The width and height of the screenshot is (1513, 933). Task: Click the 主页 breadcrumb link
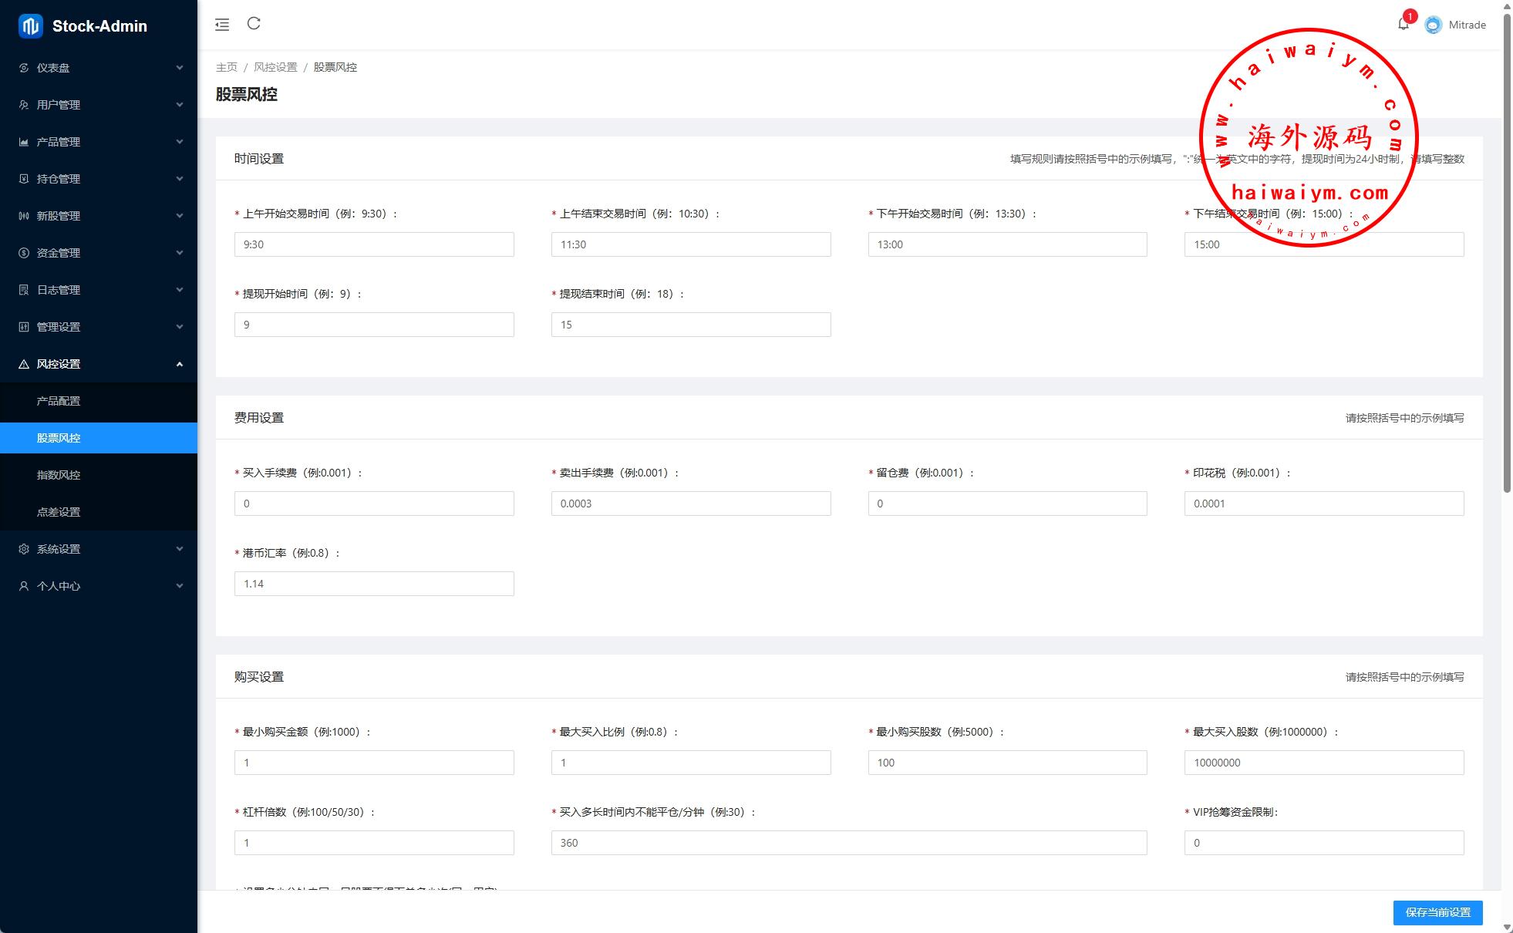coord(227,67)
